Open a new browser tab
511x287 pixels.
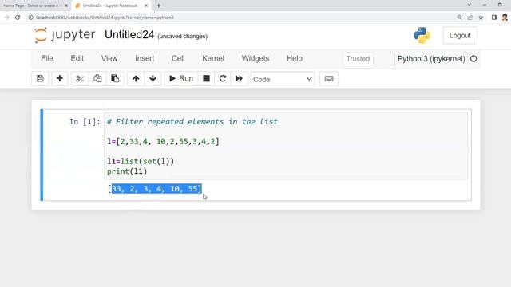(x=159, y=6)
